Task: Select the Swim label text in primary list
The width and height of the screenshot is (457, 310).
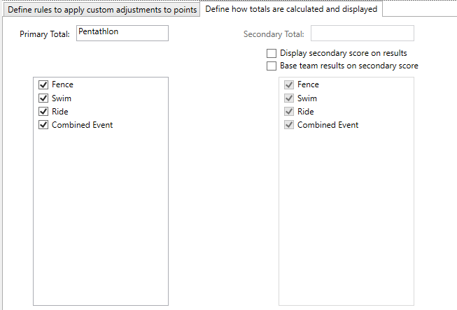Action: (62, 98)
